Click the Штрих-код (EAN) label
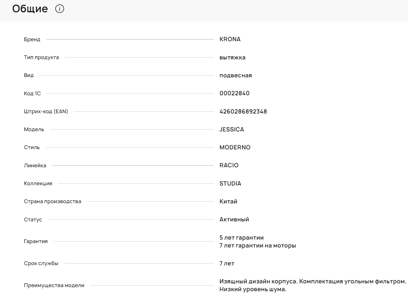This screenshot has height=300, width=408. (46, 112)
